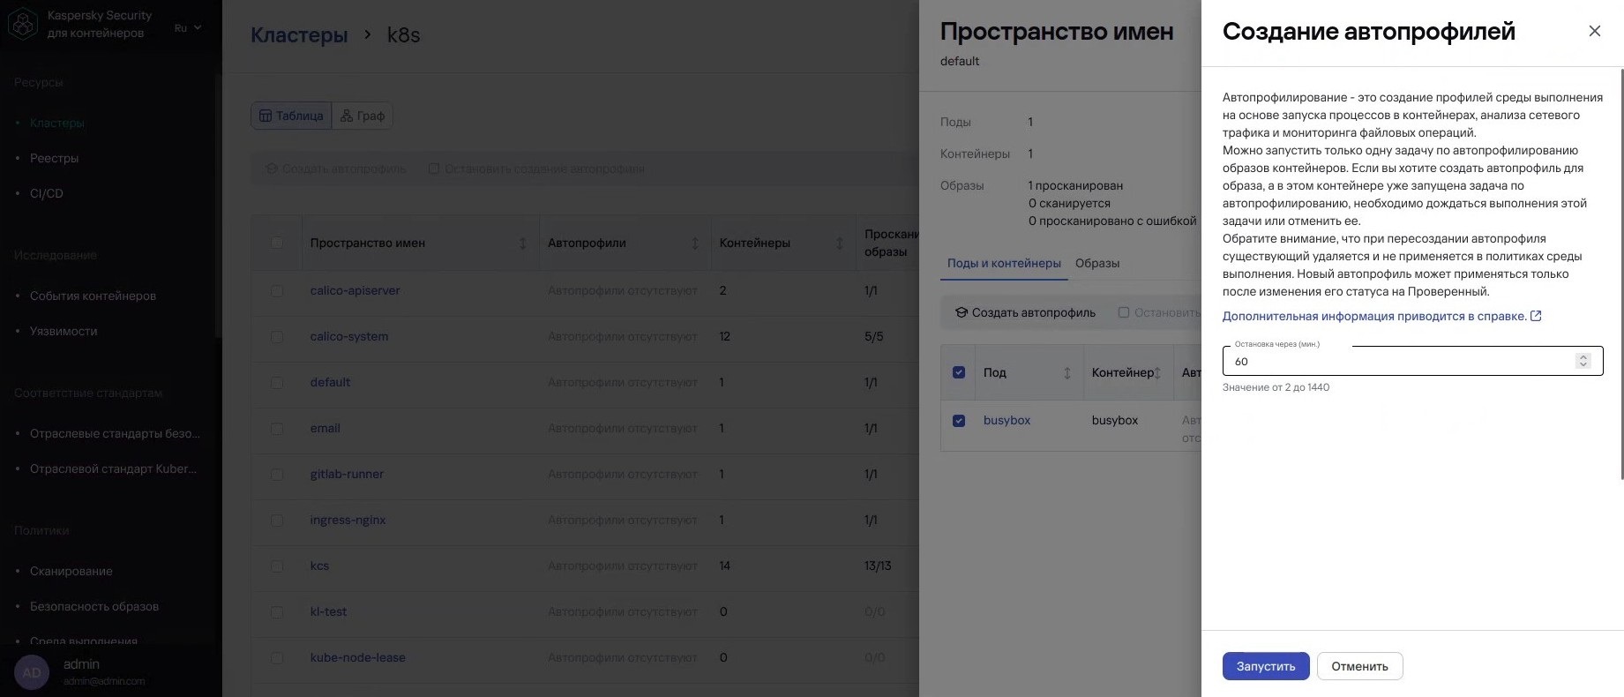Open Отраслевой стандарт Kubernetes sidebar item
This screenshot has width=1624, height=697.
113,468
